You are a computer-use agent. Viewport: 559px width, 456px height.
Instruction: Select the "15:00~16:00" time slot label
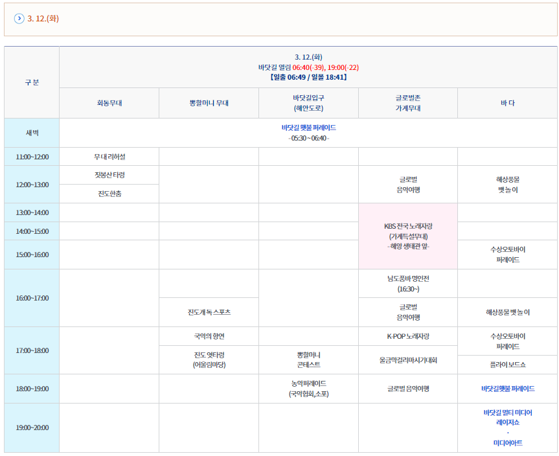32,255
